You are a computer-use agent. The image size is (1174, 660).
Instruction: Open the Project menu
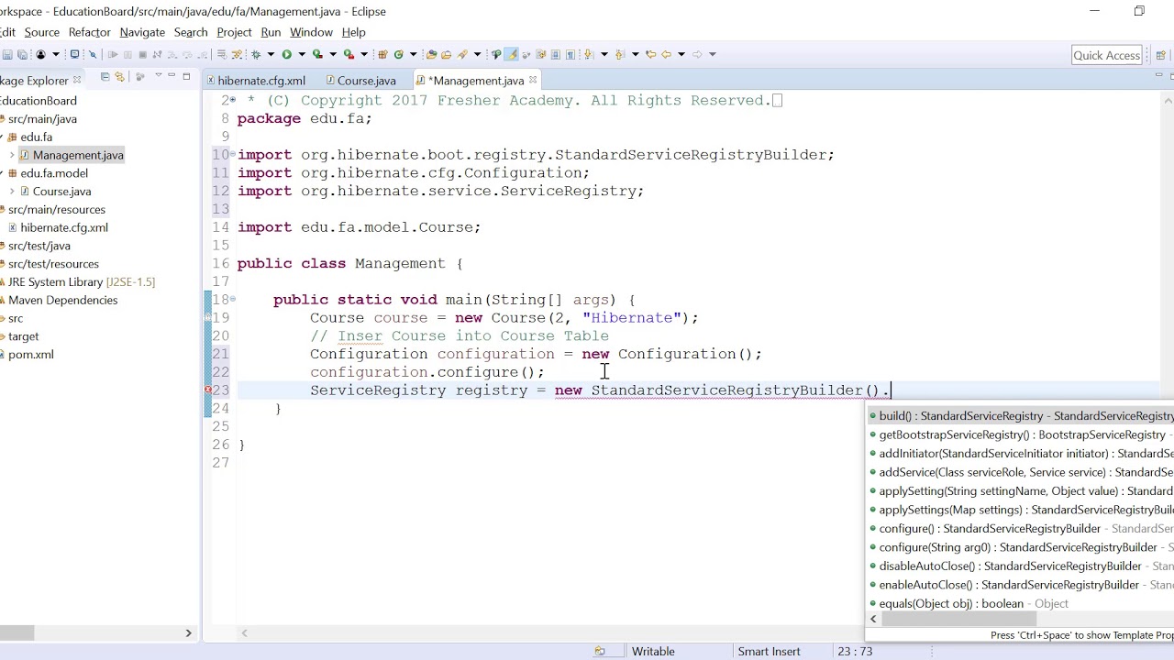pos(234,32)
